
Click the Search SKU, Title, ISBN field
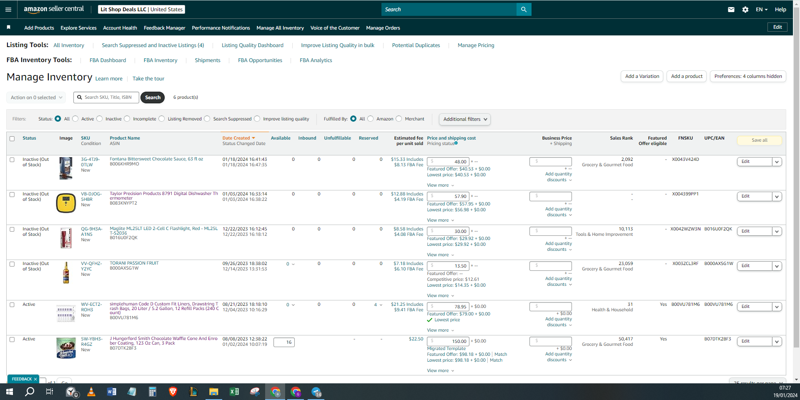click(106, 97)
